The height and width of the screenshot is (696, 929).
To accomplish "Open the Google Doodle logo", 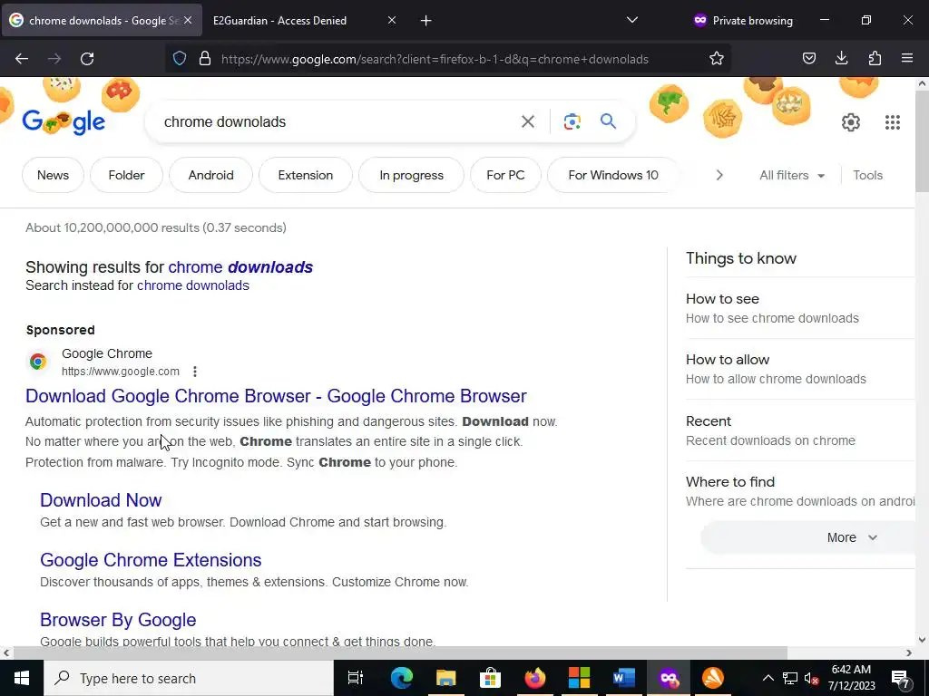I will [x=64, y=121].
